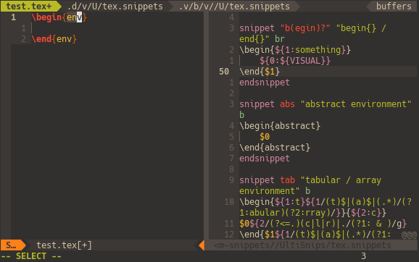Image resolution: width=419 pixels, height=262 pixels.
Task: Click line number 50 in right gutter
Action: click(224, 72)
